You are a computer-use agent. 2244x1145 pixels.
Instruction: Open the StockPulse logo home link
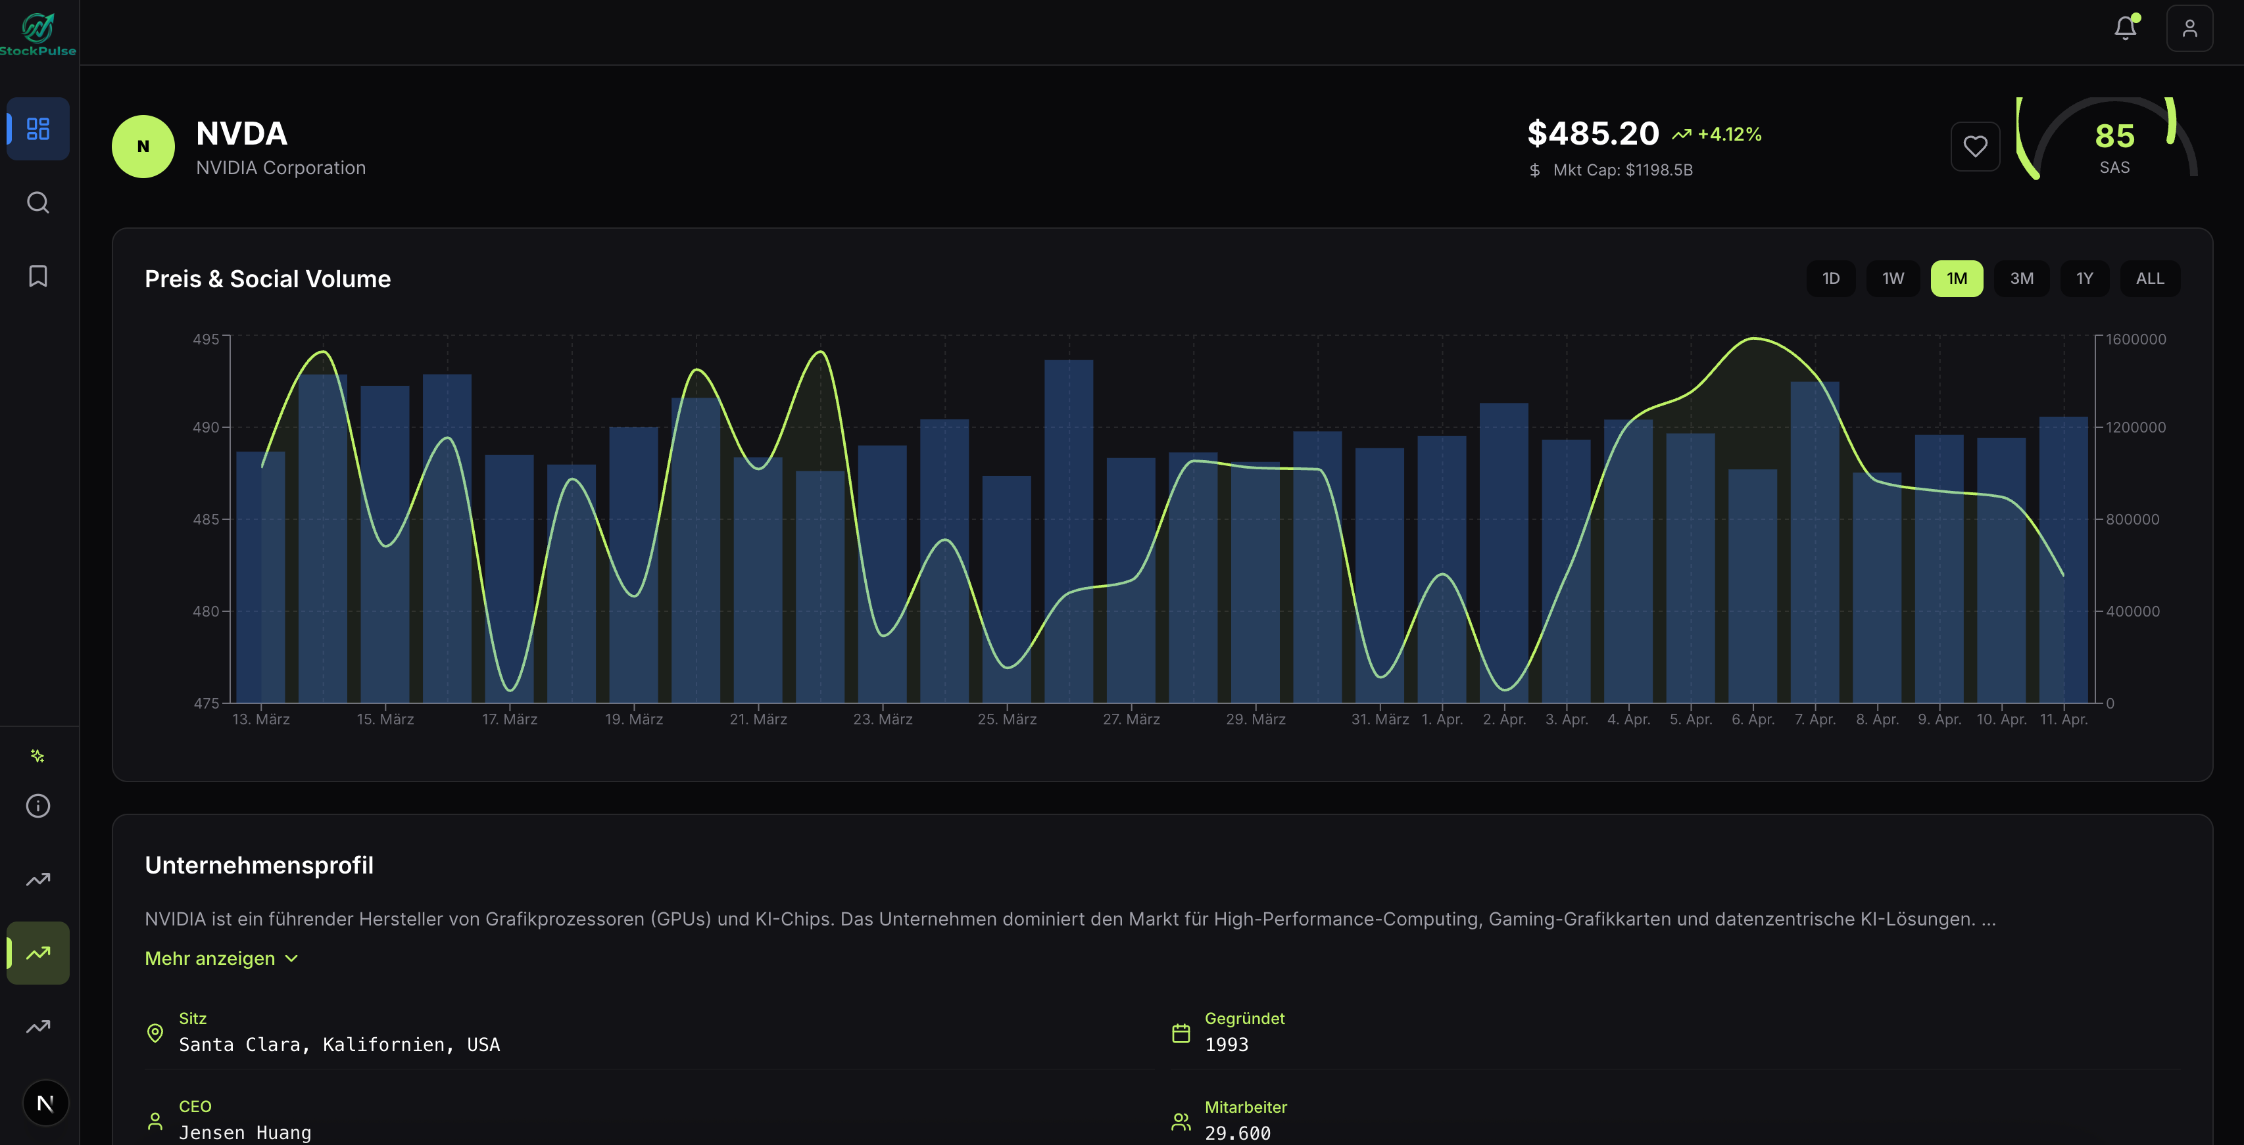tap(37, 34)
